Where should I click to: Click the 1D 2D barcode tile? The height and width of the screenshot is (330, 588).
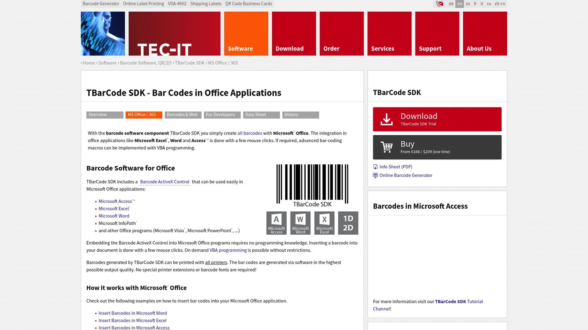pyautogui.click(x=348, y=223)
